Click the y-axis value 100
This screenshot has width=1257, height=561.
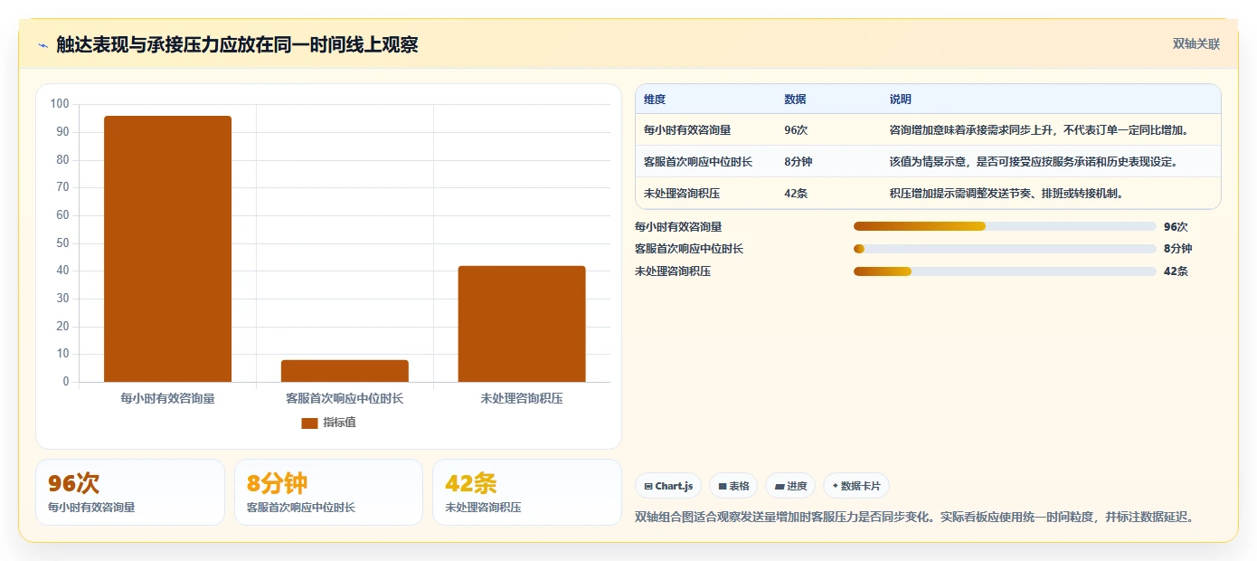coord(60,104)
